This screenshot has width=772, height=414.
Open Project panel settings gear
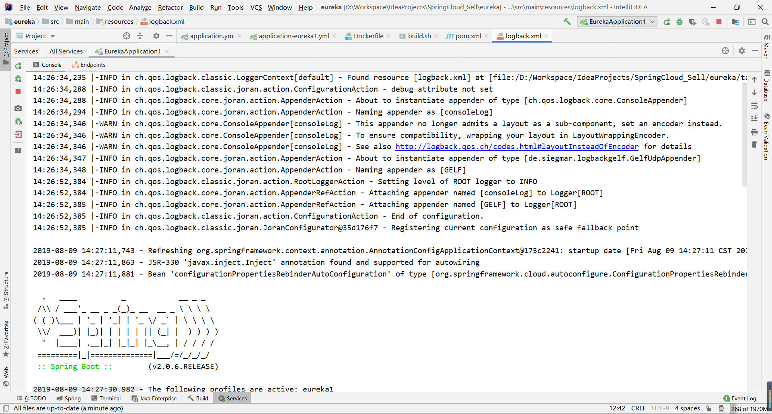156,36
